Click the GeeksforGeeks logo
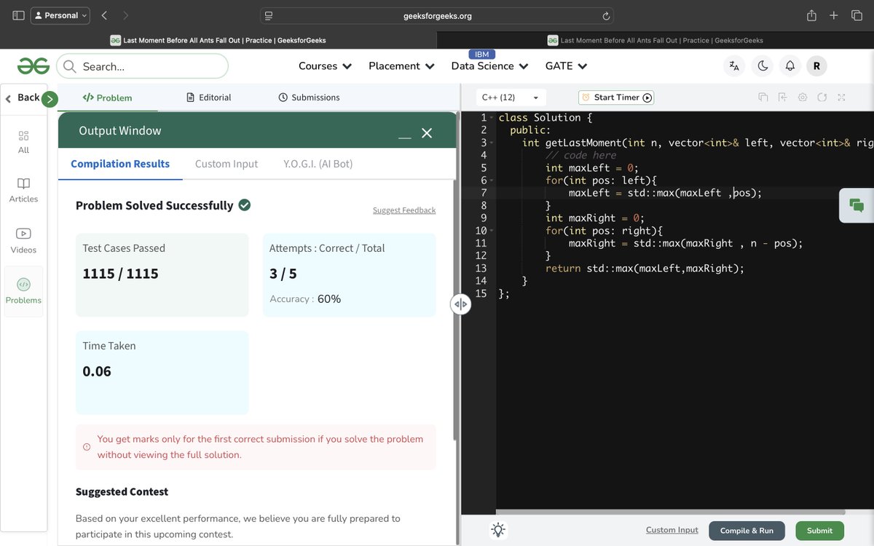 [x=34, y=66]
